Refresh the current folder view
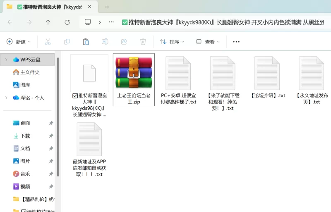 tap(67, 22)
